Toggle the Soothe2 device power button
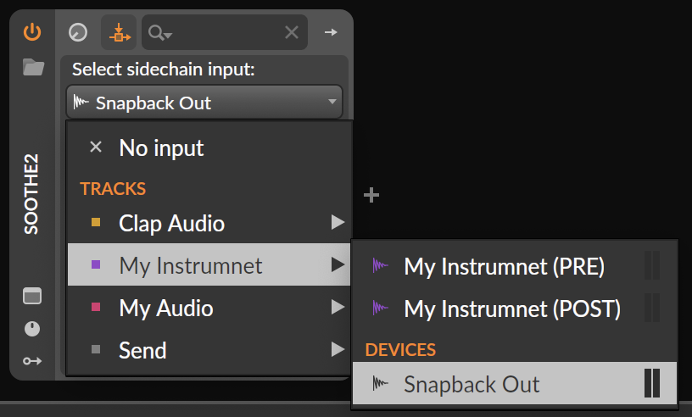The width and height of the screenshot is (692, 417). pyautogui.click(x=32, y=32)
